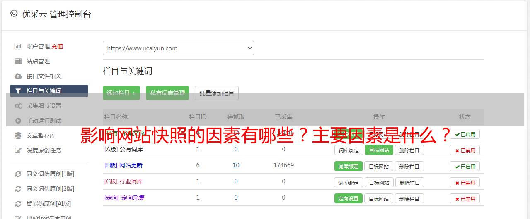Screen dimensions: 530x219
Task: Click the play icon for 手动运行测试
Action: pyautogui.click(x=18, y=121)
